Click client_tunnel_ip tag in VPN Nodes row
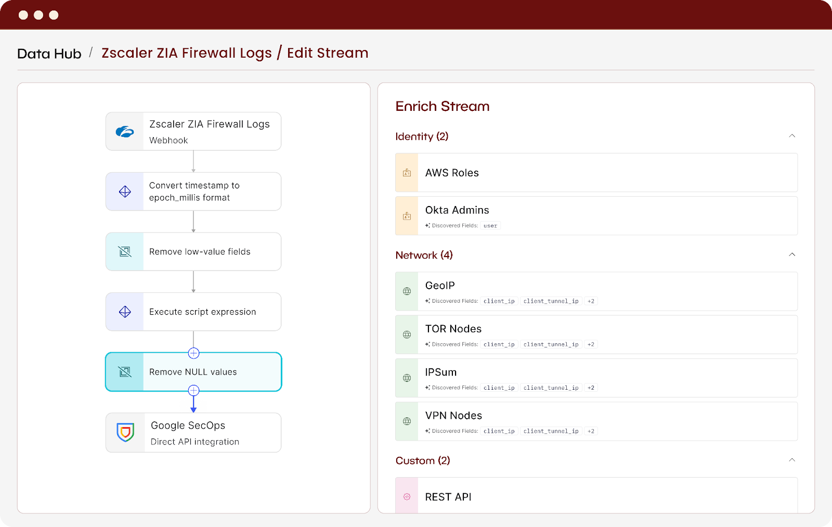 [551, 431]
